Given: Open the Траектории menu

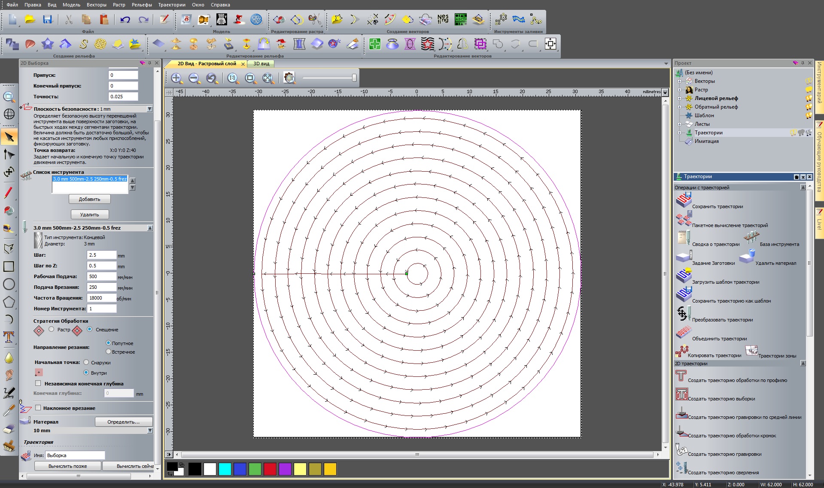Looking at the screenshot, I should coord(171,5).
